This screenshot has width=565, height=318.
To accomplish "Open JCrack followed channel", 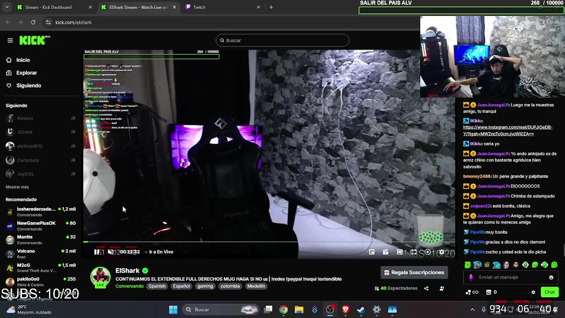I will click(40, 132).
